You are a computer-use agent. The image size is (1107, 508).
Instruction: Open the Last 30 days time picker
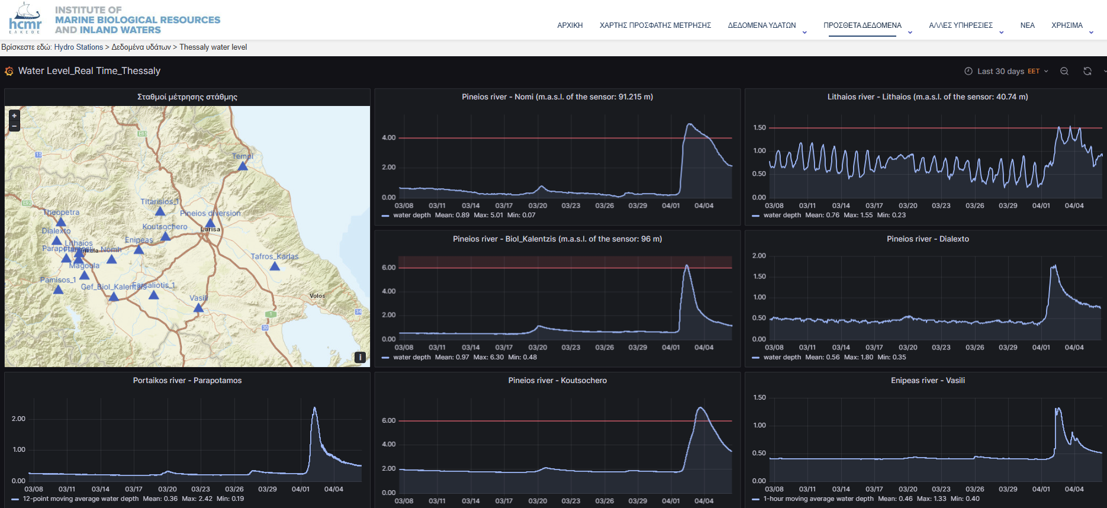[1006, 71]
